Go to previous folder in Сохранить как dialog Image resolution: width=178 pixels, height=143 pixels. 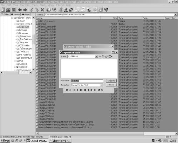[x=100, y=57]
